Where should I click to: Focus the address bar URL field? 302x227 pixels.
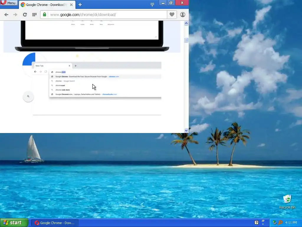107,15
